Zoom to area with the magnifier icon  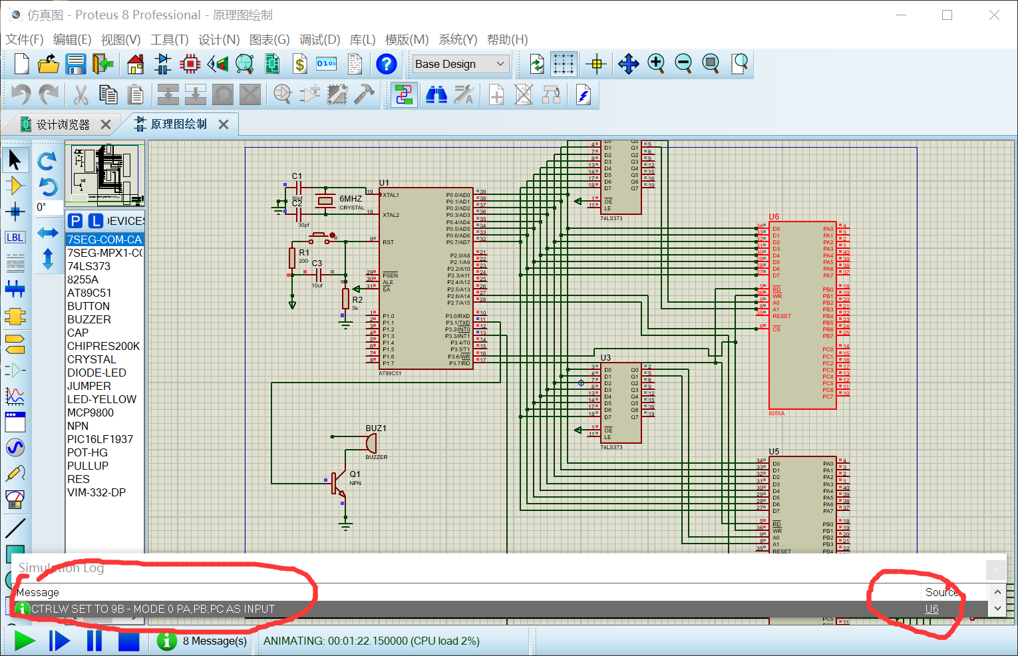(739, 64)
